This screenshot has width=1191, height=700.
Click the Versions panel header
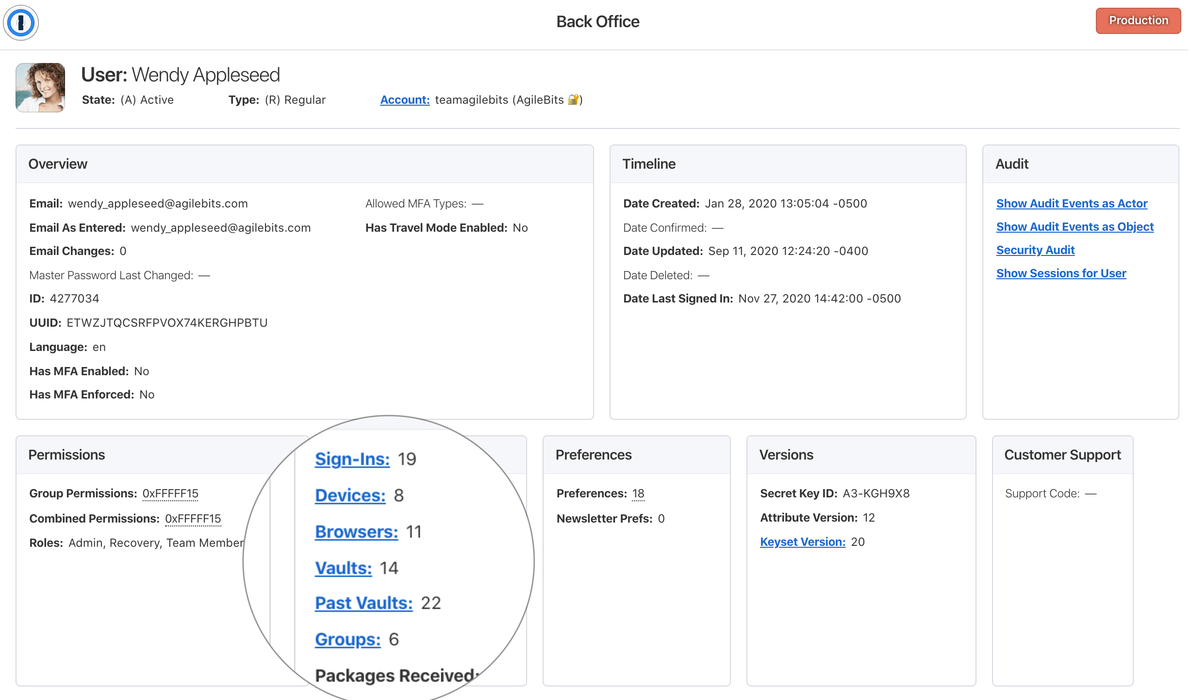tap(861, 455)
